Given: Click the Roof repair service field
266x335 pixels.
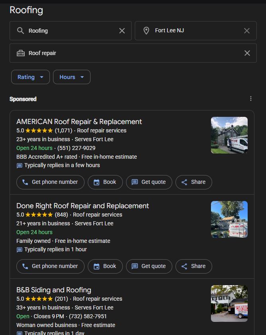Looking at the screenshot, I should coord(133,53).
